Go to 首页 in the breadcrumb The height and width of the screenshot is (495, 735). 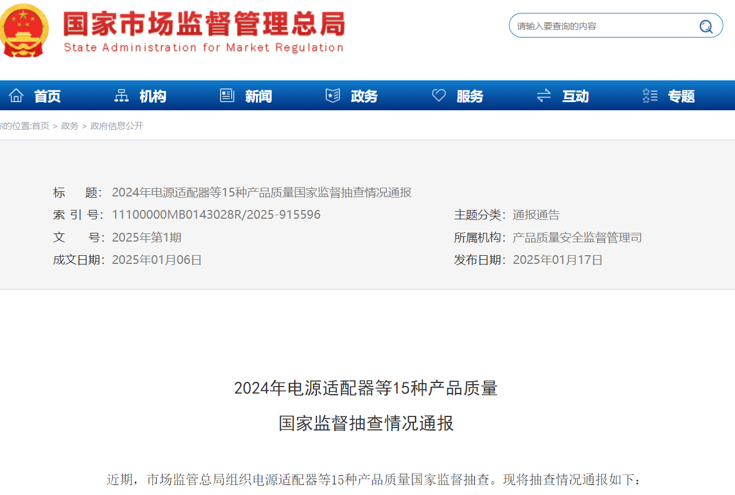click(41, 126)
